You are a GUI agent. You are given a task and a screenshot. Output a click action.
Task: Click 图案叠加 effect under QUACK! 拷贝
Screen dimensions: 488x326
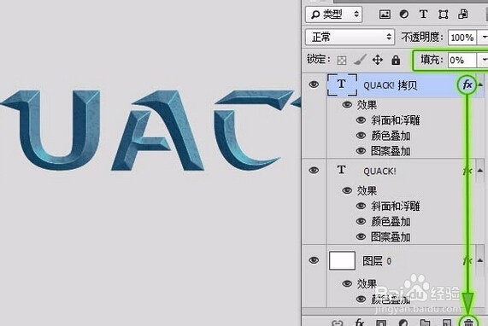click(391, 151)
